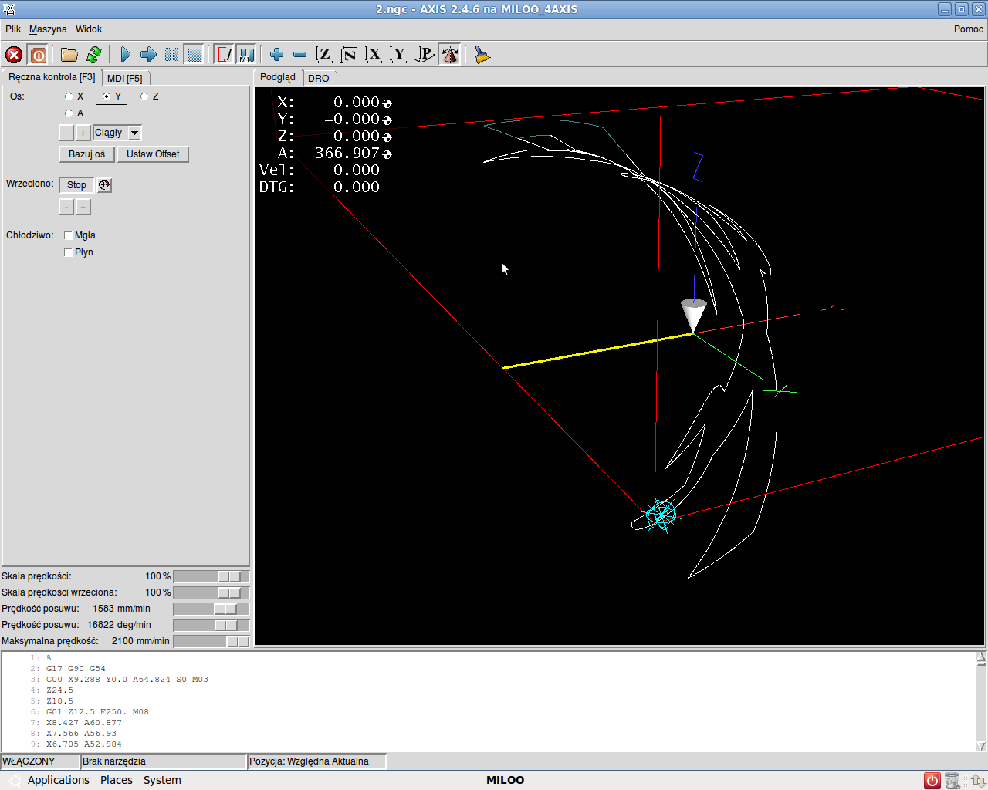The width and height of the screenshot is (988, 790).
Task: Select the Z axis radio button
Action: [x=144, y=96]
